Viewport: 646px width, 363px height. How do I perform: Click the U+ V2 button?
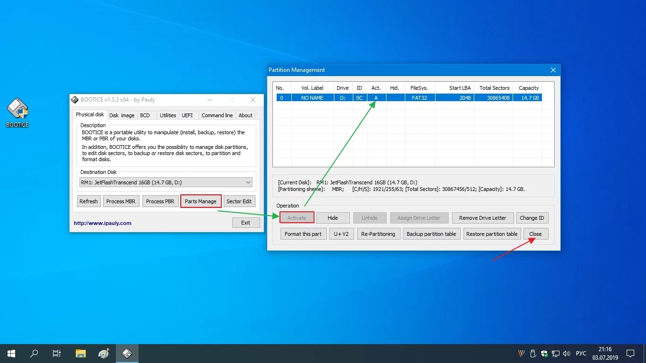click(x=341, y=234)
